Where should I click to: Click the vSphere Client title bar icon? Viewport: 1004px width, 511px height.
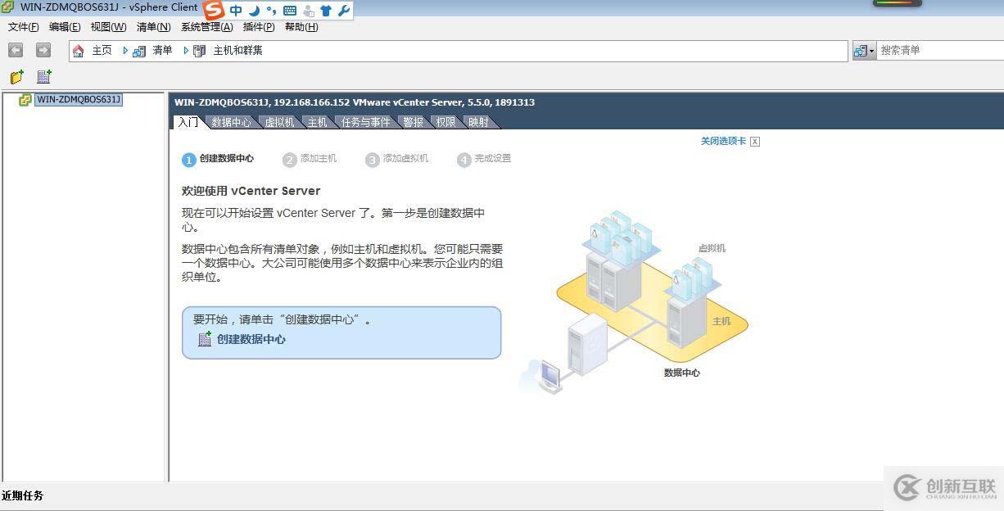(7, 7)
